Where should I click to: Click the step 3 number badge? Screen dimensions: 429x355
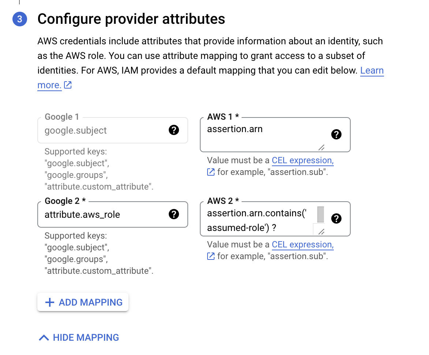(x=20, y=19)
